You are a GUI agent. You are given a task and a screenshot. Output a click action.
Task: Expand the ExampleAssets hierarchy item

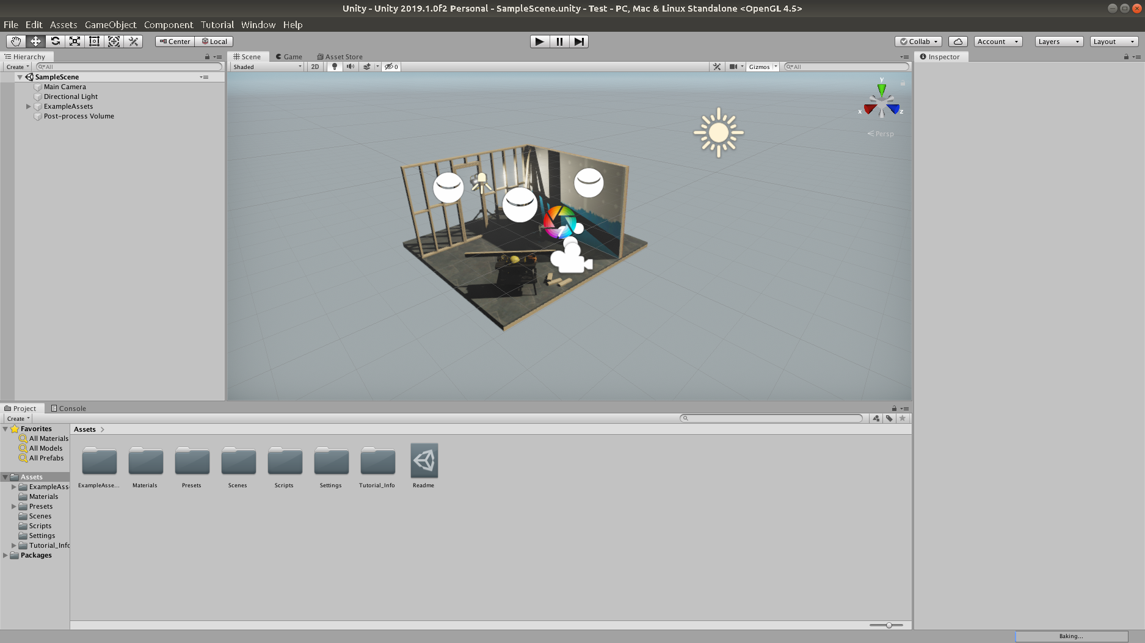[28, 106]
